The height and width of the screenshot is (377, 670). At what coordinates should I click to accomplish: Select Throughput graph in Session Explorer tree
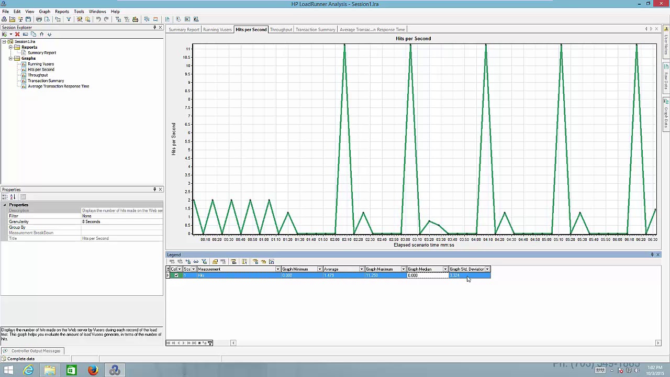coord(38,75)
